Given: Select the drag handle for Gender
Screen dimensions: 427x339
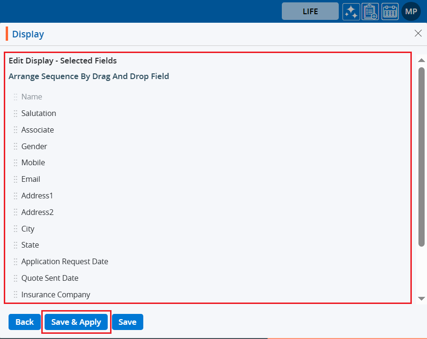Looking at the screenshot, I should click(x=16, y=147).
